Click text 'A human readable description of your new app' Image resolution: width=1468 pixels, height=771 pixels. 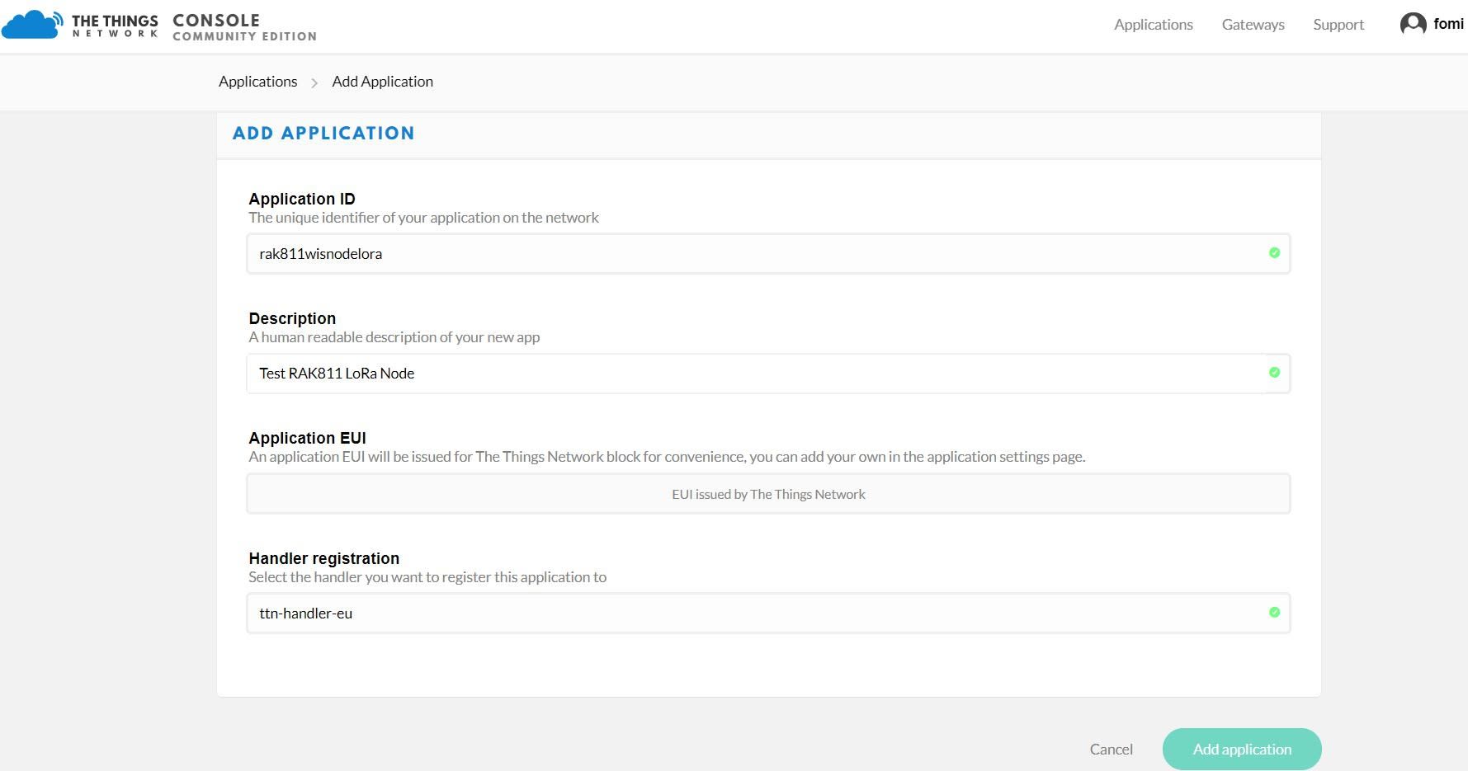(394, 337)
